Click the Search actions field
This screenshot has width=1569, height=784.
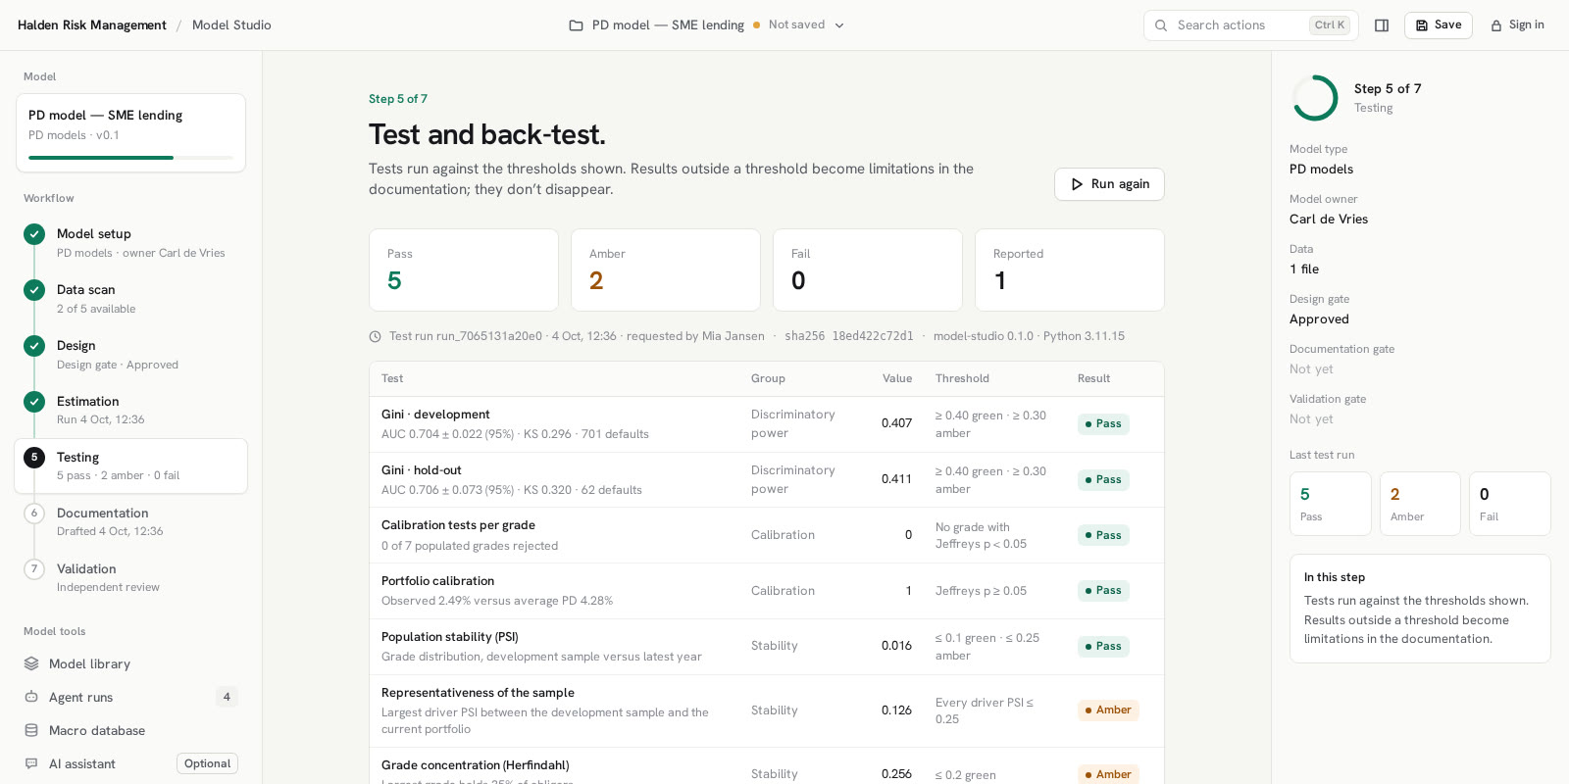[1250, 25]
